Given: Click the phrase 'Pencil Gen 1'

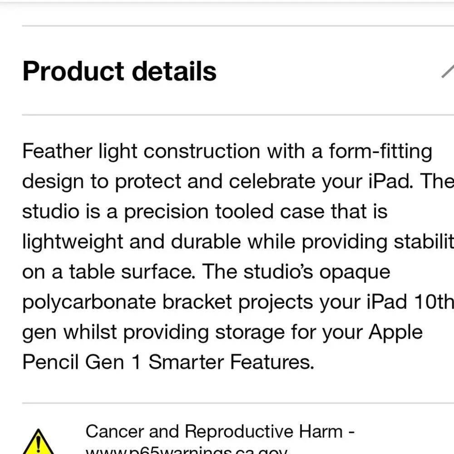Looking at the screenshot, I should (x=81, y=362).
